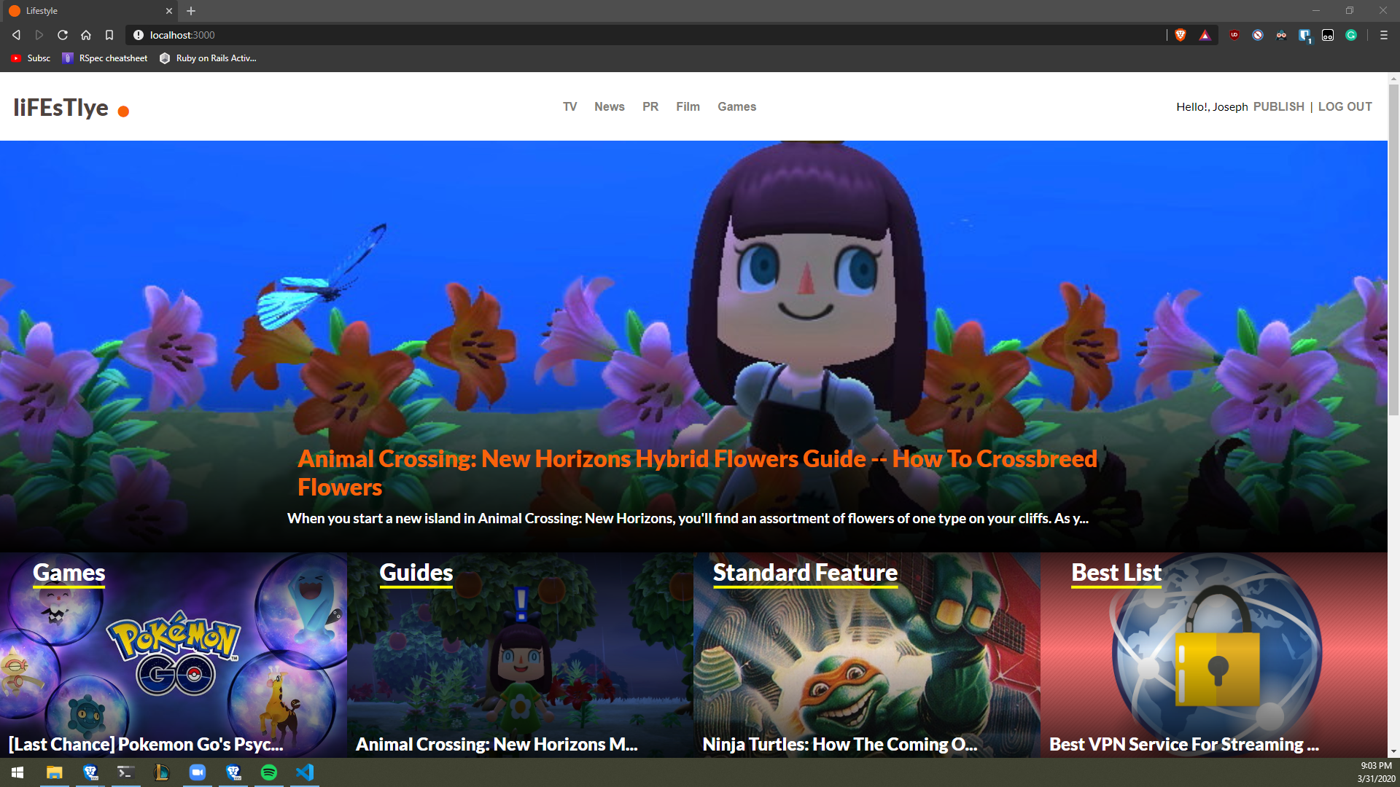Select the Film nav item
This screenshot has width=1400, height=787.
(687, 106)
